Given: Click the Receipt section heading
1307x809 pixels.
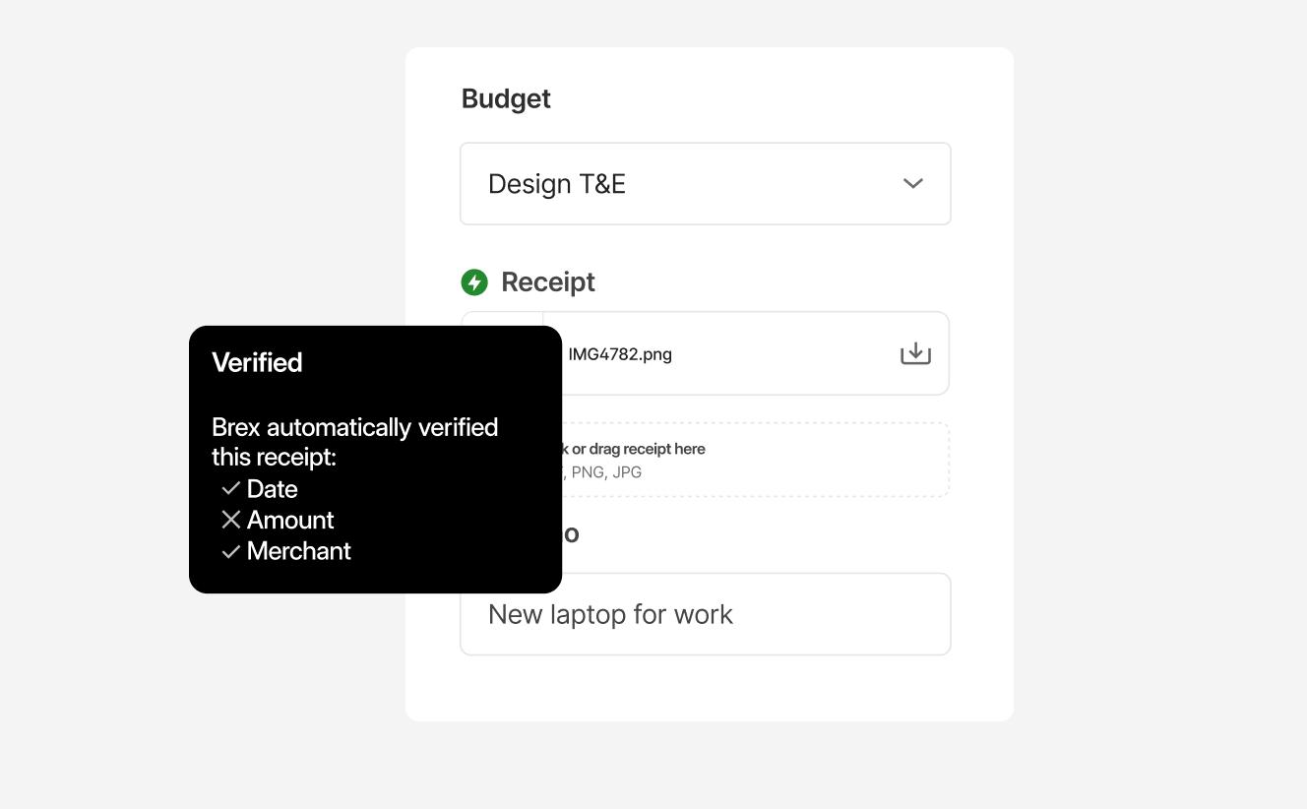Looking at the screenshot, I should click(547, 281).
